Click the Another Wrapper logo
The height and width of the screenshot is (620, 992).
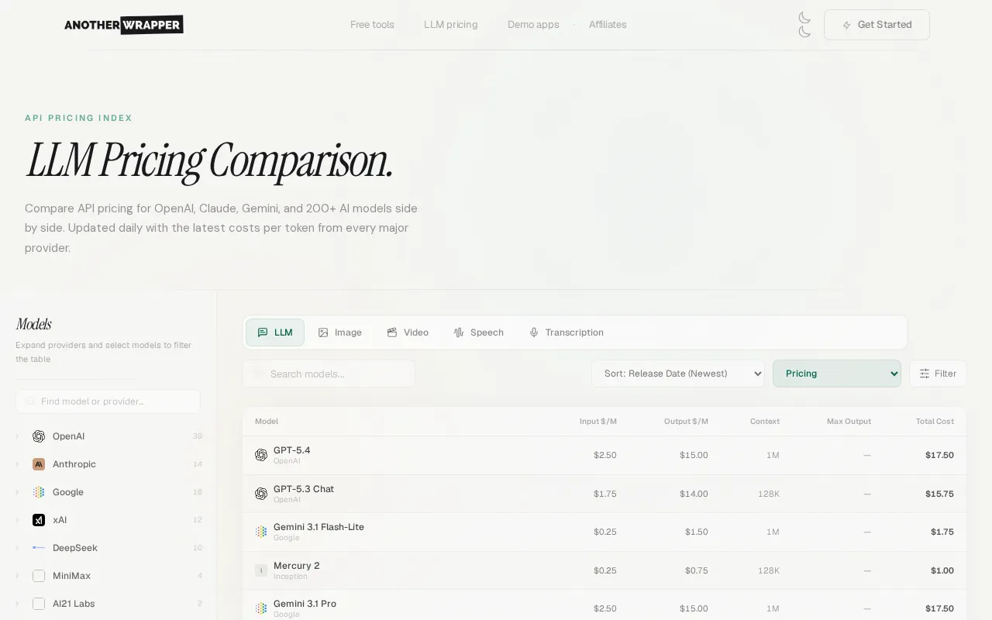[x=124, y=25]
